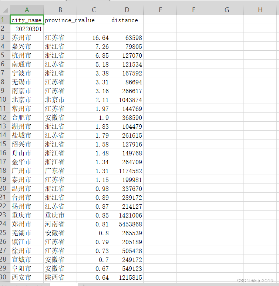Select column C header
Viewport: 279px width, 286px height.
tap(94, 10)
